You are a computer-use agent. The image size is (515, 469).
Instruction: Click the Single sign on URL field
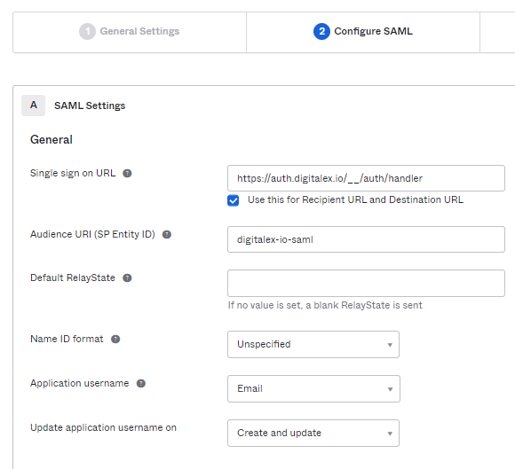click(x=366, y=178)
